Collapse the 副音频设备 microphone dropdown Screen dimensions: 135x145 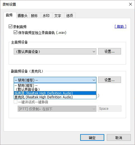pos(55,80)
